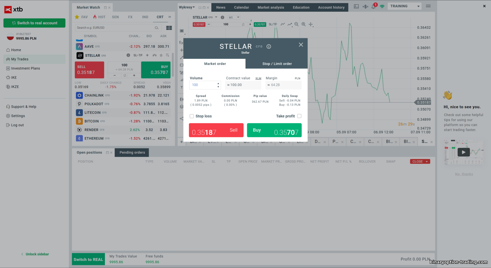
Task: Open the Pending orders tab
Action: coord(132,153)
